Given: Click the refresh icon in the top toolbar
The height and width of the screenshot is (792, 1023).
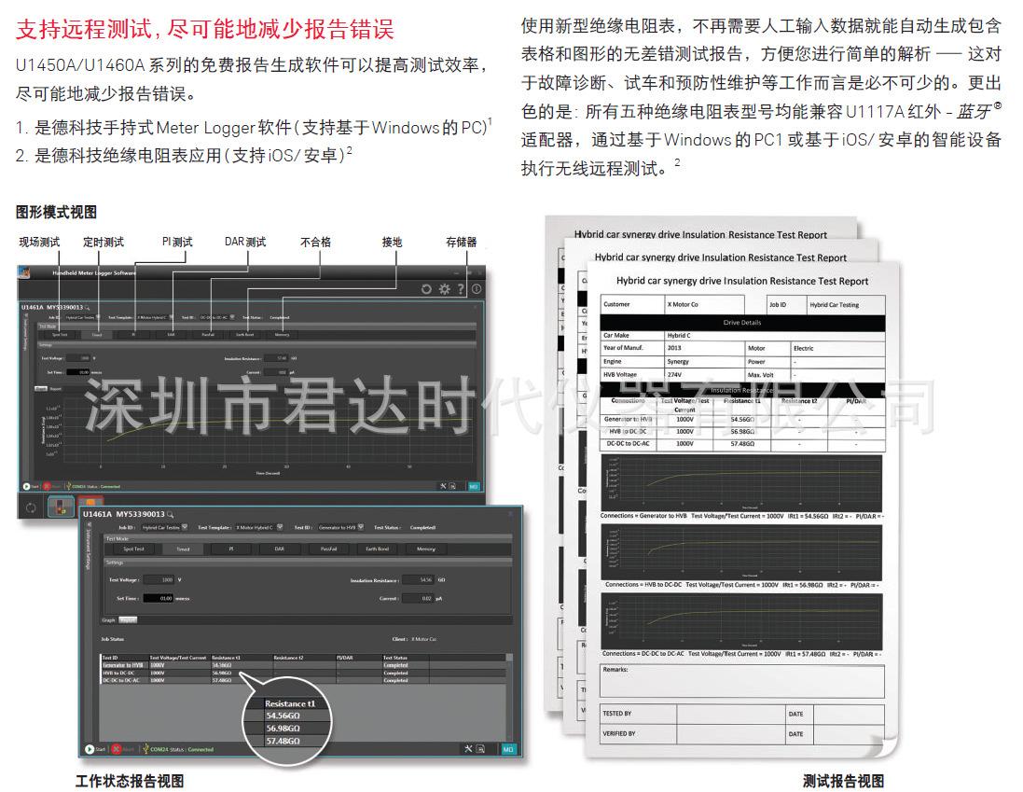Looking at the screenshot, I should 427,289.
